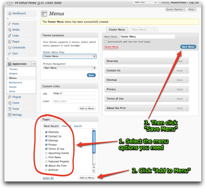205x188 pixels.
Task: Expand the Contact Us menu item arrow
Action: [187, 71]
